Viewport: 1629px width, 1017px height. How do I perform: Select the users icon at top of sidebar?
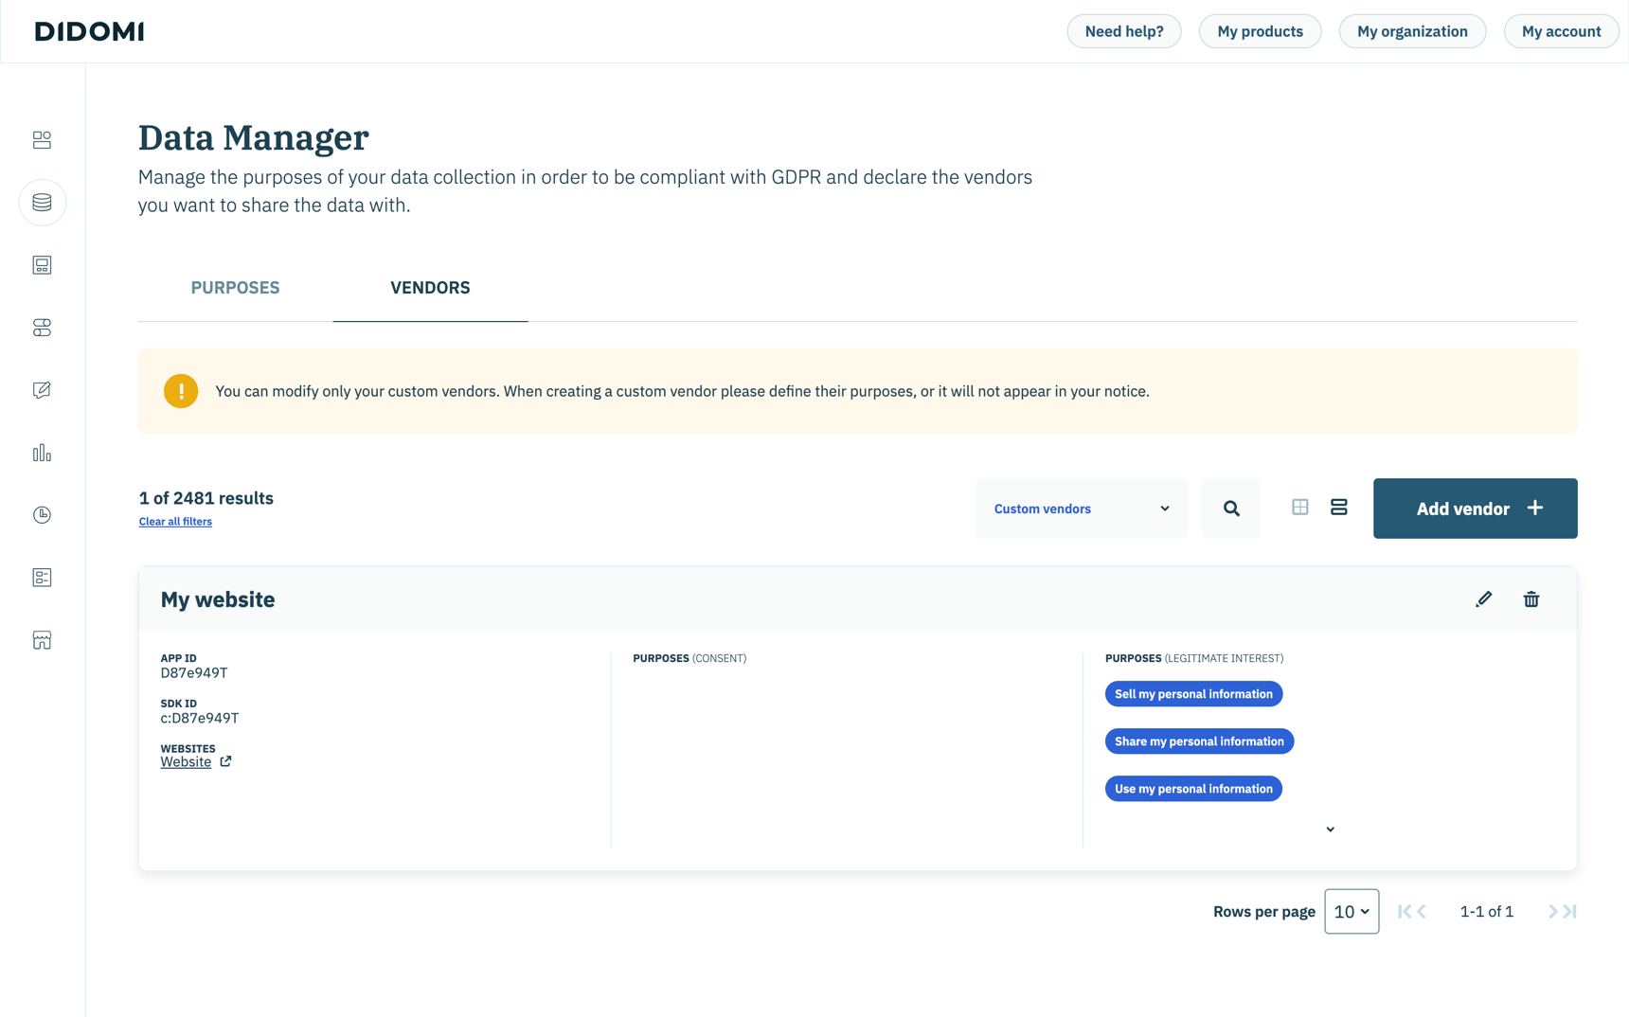[x=42, y=139]
